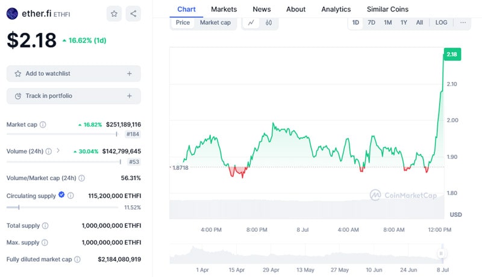
Task: Open the Analytics tab
Action: (x=336, y=9)
